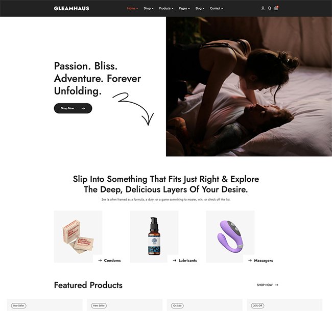Open the Lubricants bottle category image

click(x=154, y=236)
